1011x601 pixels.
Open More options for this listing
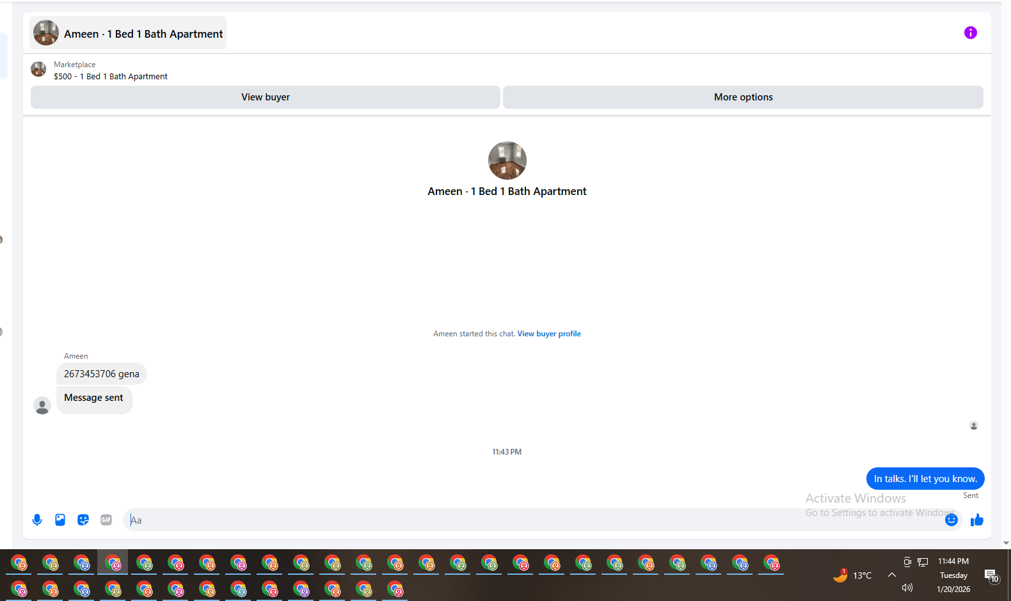point(743,97)
